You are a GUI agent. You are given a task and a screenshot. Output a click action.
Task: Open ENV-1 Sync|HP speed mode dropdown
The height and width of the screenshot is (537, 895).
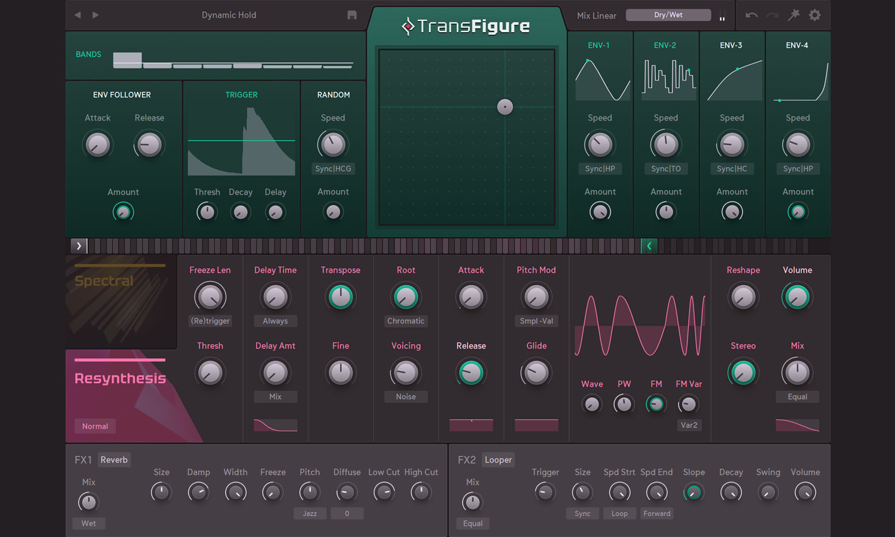600,169
